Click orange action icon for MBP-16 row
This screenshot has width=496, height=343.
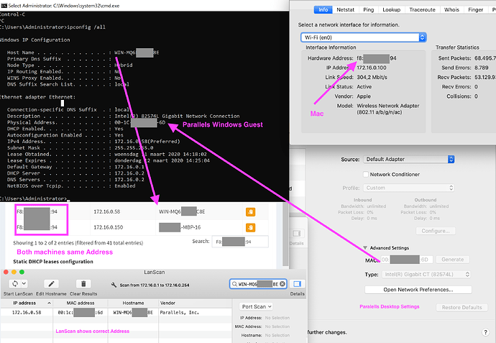pos(251,227)
